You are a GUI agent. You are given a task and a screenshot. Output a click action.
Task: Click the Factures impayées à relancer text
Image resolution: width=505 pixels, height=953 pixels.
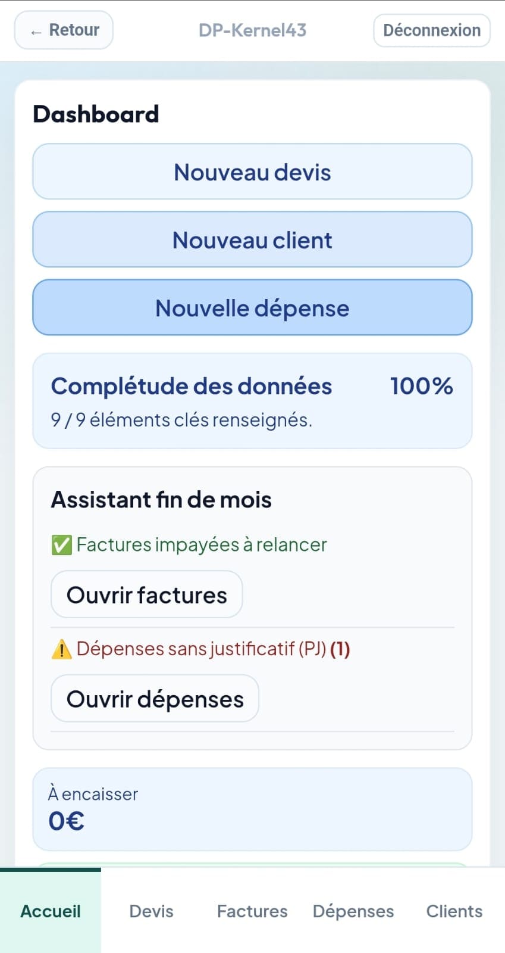(202, 545)
